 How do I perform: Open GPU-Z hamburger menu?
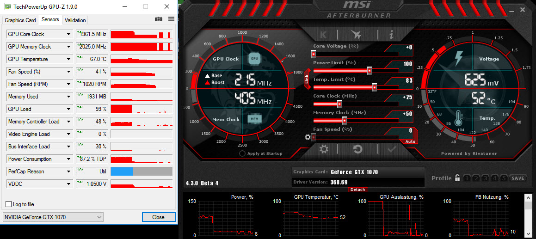[171, 19]
